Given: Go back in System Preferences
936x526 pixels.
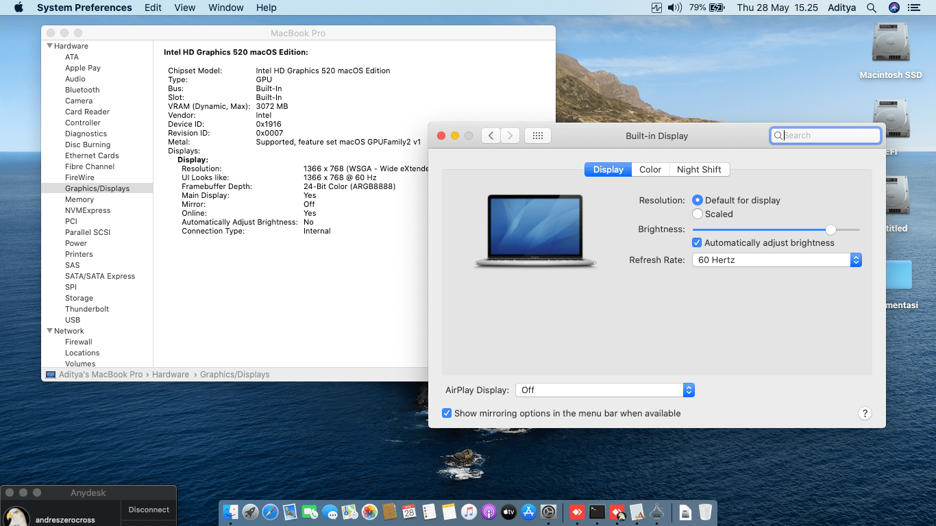Looking at the screenshot, I should pyautogui.click(x=491, y=136).
